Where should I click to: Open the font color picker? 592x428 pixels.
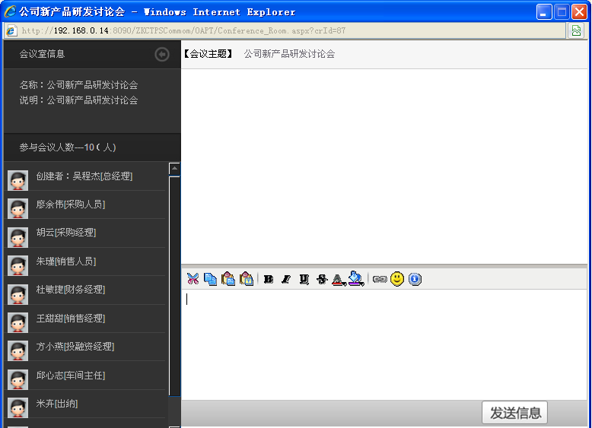click(339, 280)
